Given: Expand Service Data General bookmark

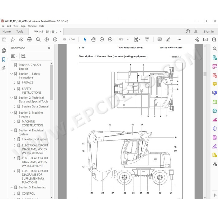Looking at the screenshot, I should 15,107.
